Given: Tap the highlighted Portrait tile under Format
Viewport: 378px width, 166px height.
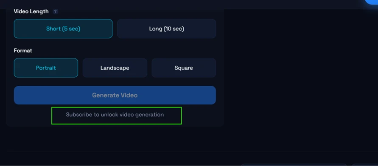Looking at the screenshot, I should [46, 68].
